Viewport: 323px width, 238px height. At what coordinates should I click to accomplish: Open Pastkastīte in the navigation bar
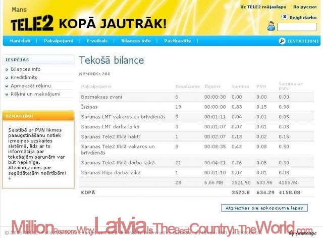[178, 41]
